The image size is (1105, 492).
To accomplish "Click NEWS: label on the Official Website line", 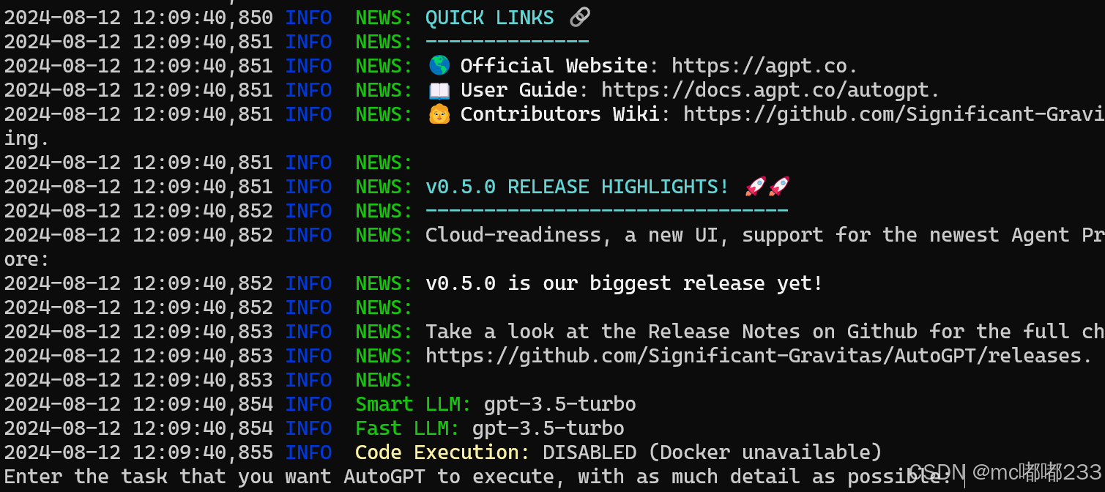I will [x=384, y=66].
